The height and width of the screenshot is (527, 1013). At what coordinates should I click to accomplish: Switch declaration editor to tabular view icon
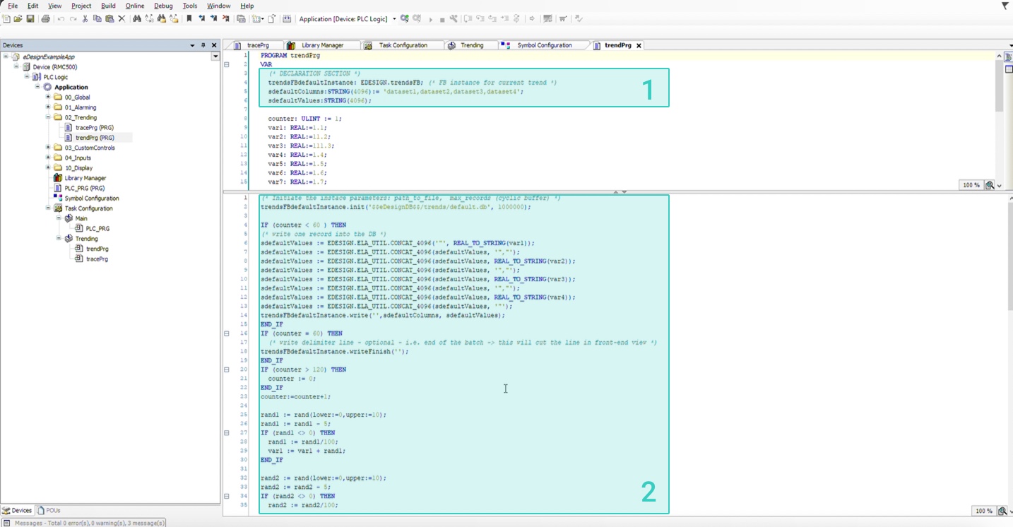point(1009,69)
